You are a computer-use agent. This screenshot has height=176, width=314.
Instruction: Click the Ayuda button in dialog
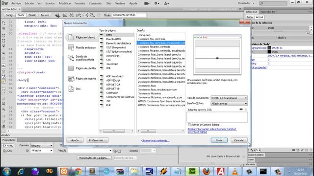[75, 140]
